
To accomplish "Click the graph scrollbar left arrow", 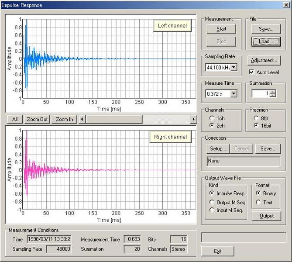I will pos(82,119).
